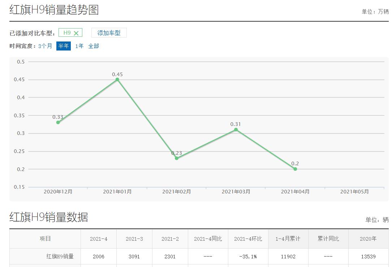Click the 2021-4环比 column header
The image size is (392, 267).
[248, 239]
